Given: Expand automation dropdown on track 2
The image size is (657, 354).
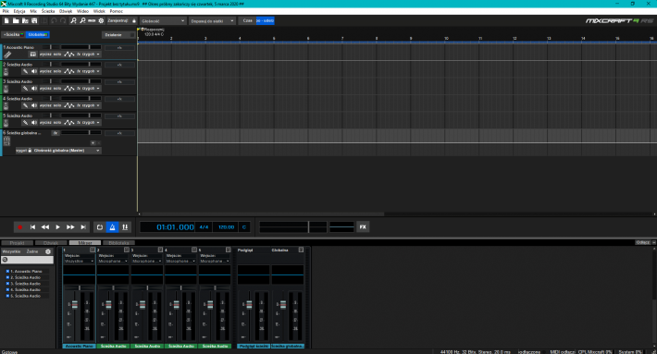Looking at the screenshot, I should tap(98, 71).
